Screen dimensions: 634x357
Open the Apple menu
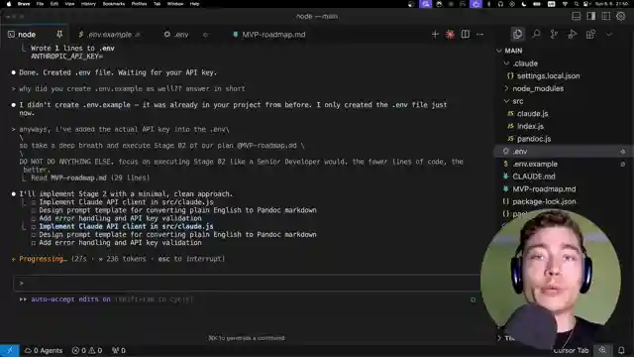(9, 4)
